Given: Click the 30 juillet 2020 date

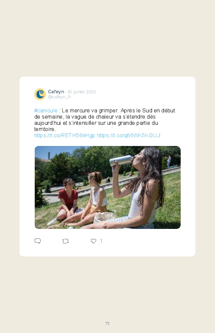Looking at the screenshot, I should (x=81, y=92).
